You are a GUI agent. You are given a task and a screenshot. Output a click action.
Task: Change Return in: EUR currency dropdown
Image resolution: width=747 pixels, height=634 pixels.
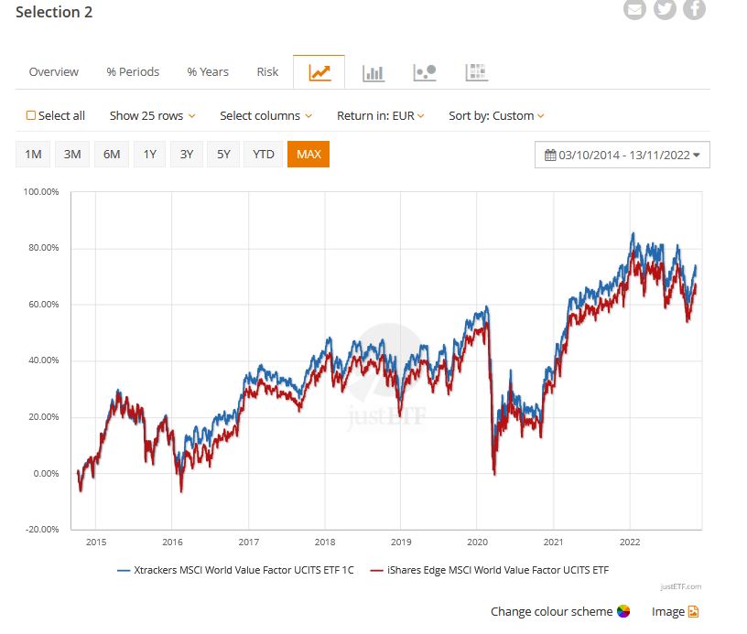tap(380, 115)
